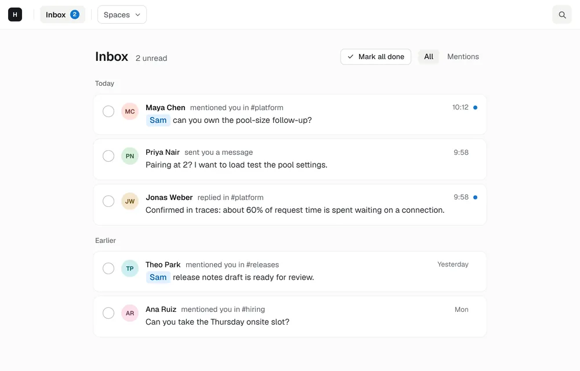Mark Ana Ruiz's mention as done

coord(108,313)
